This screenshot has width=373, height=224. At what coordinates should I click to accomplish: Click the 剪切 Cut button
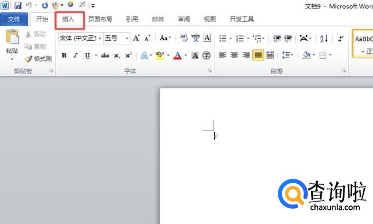[36, 34]
